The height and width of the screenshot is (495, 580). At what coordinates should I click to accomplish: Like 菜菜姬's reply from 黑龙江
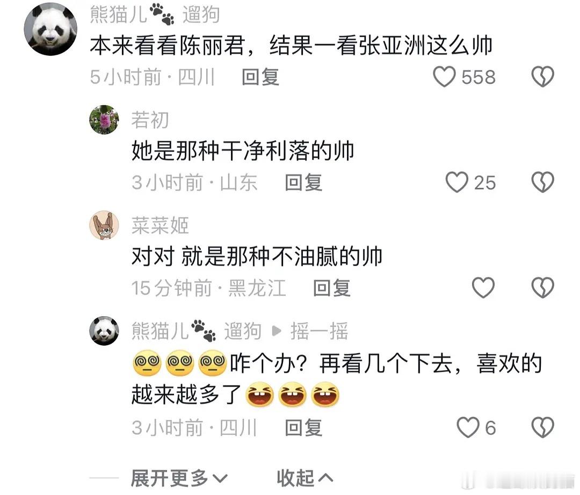click(483, 288)
